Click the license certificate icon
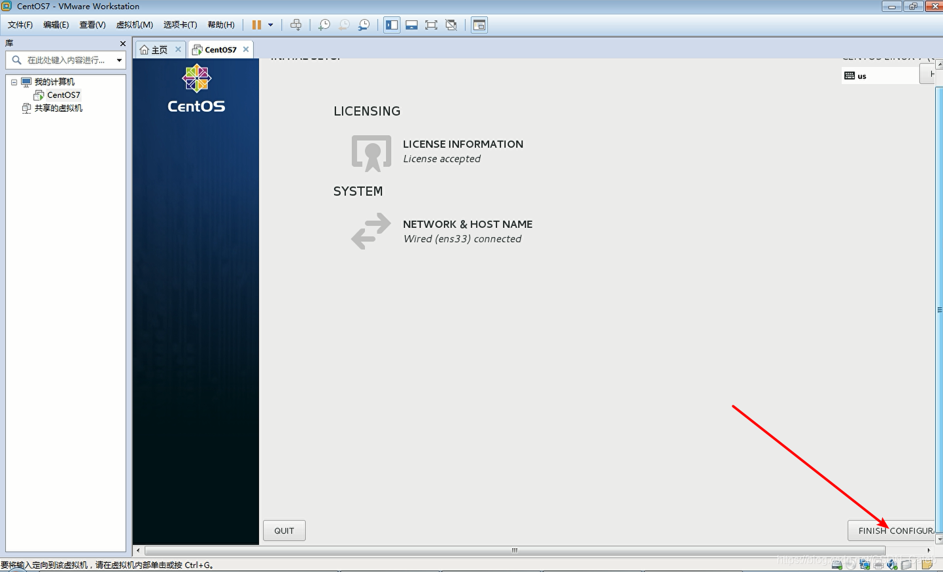 (371, 153)
